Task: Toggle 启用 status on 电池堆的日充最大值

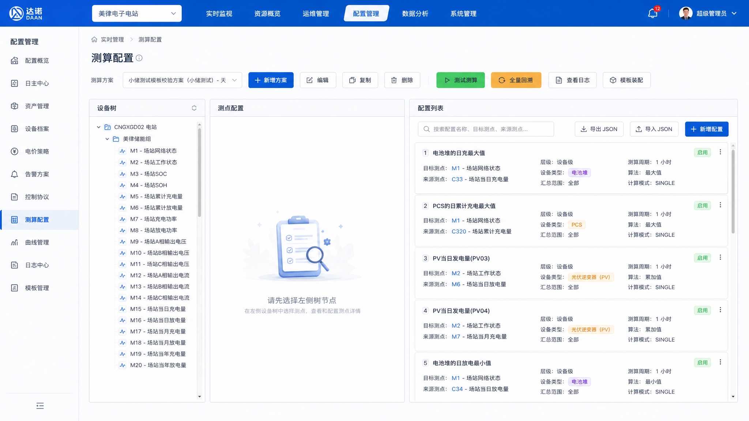Action: (702, 152)
